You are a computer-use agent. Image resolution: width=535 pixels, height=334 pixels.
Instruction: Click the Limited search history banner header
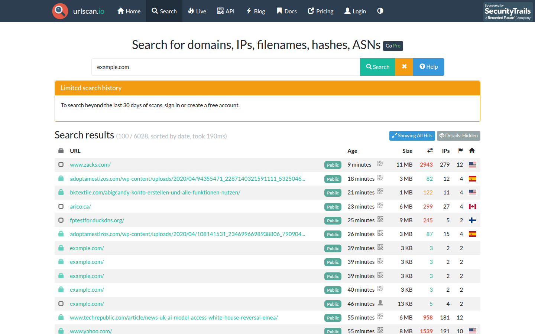click(267, 88)
